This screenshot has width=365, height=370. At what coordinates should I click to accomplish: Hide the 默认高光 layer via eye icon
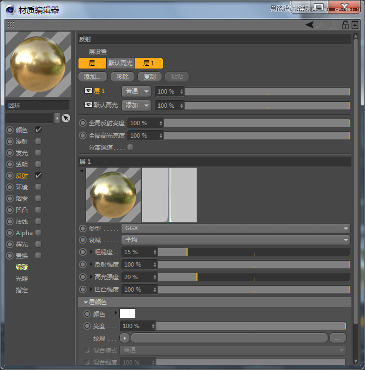click(89, 105)
